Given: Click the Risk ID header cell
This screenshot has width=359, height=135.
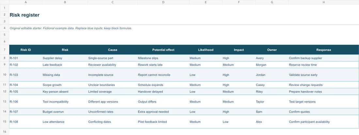Looking at the screenshot, I should 26,50.
